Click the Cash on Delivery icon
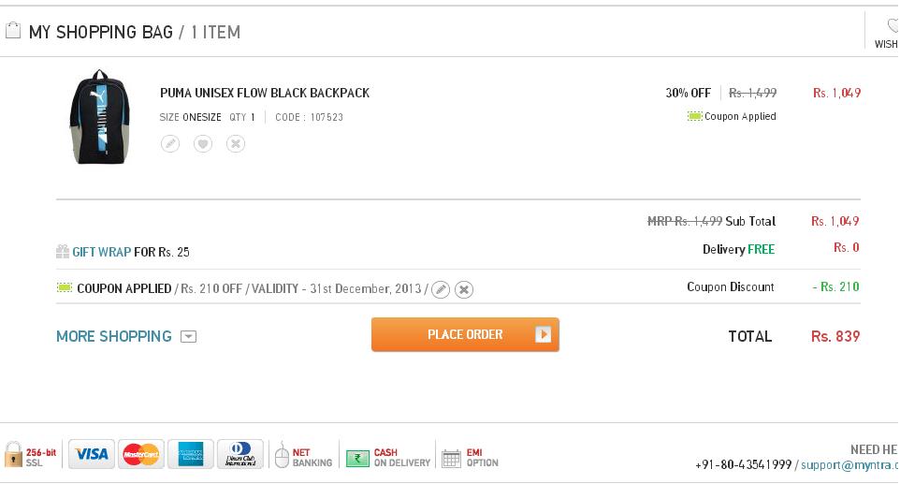 (x=357, y=458)
